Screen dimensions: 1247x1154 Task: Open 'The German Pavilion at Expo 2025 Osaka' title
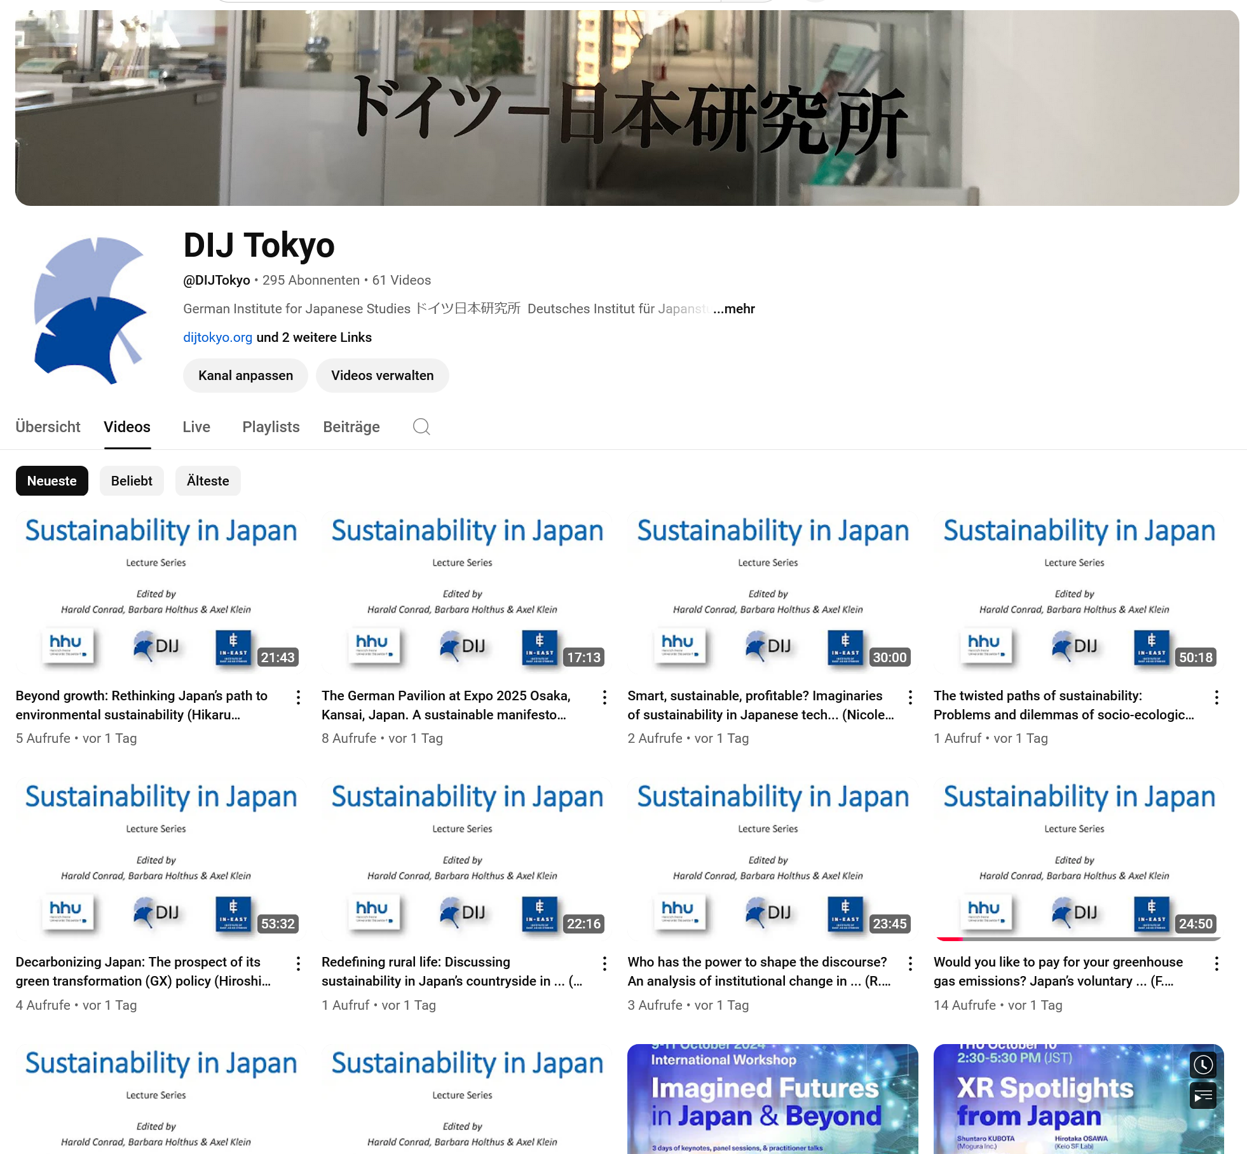point(446,705)
